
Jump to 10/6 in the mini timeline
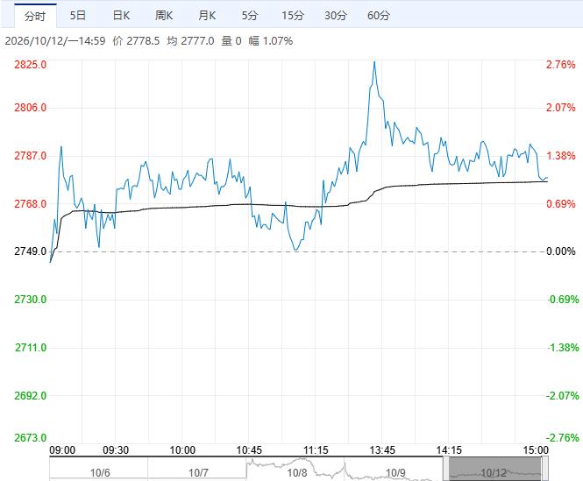point(100,473)
